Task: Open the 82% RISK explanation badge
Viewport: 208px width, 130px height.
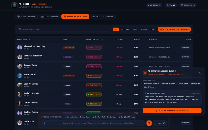Action: [94, 57]
